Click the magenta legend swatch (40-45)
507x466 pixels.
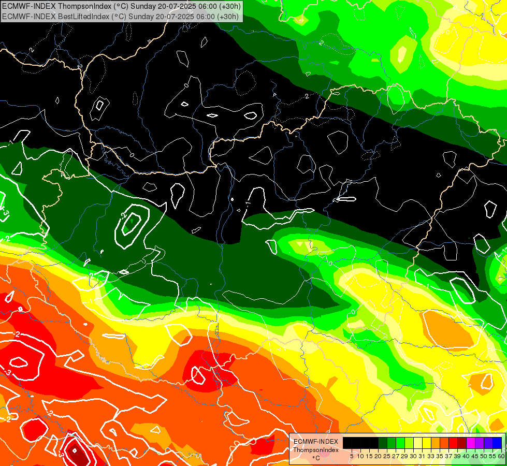(x=471, y=443)
